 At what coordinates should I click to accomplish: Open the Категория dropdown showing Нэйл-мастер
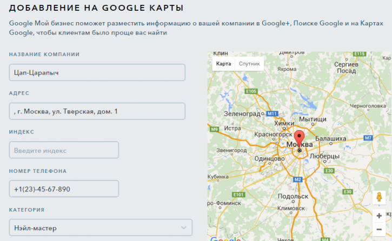pyautogui.click(x=101, y=227)
